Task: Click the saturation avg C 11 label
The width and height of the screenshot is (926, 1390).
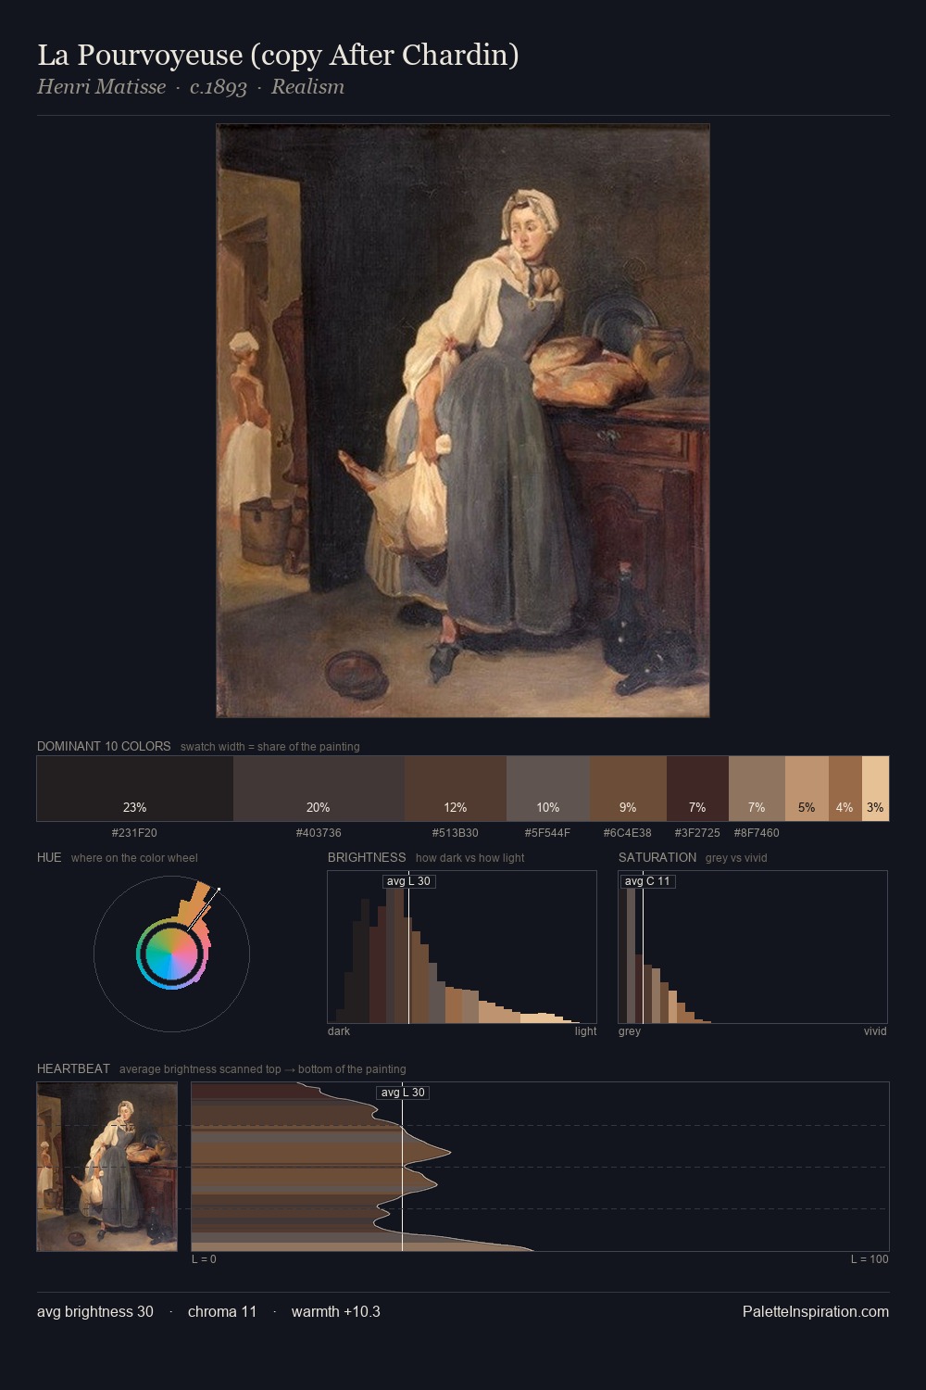Action: pyautogui.click(x=647, y=881)
